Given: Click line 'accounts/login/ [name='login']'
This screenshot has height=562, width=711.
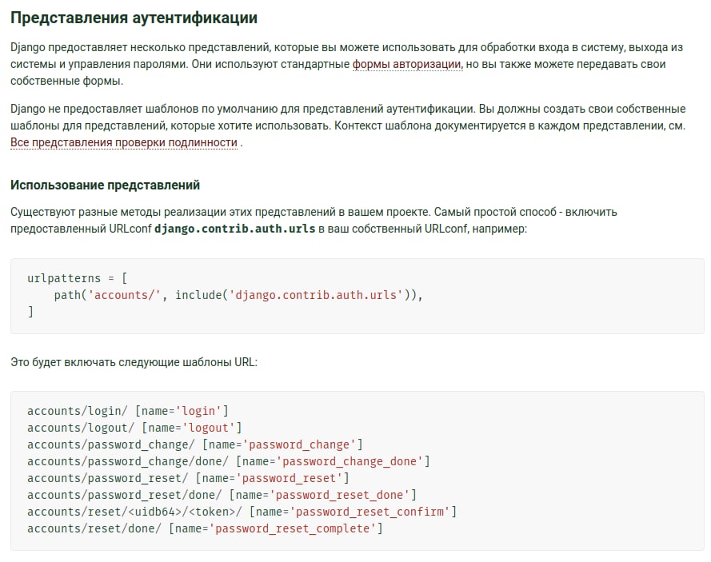Looking at the screenshot, I should [128, 411].
